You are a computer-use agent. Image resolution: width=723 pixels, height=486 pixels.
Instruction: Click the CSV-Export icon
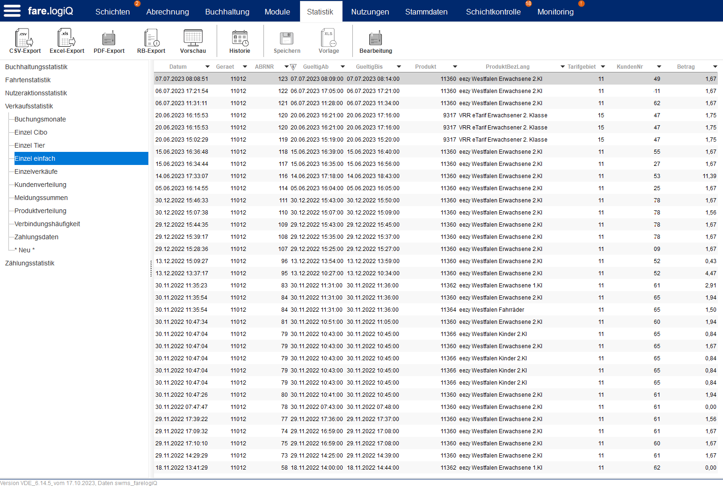point(24,38)
